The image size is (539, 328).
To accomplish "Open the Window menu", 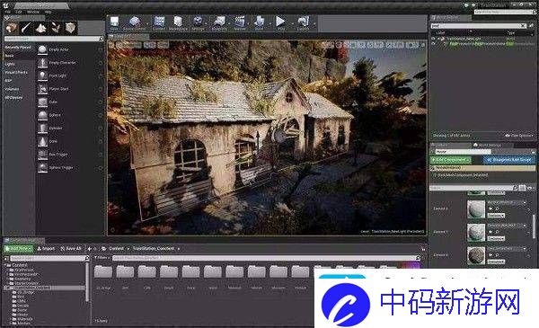I will pyautogui.click(x=33, y=12).
